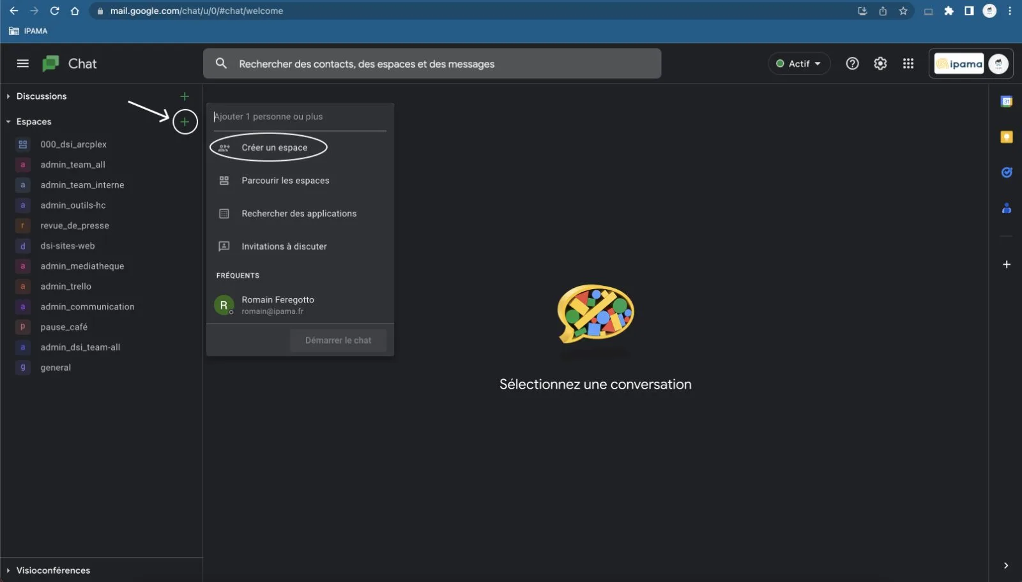
Task: Expand the Visioconférences section
Action: (x=8, y=571)
